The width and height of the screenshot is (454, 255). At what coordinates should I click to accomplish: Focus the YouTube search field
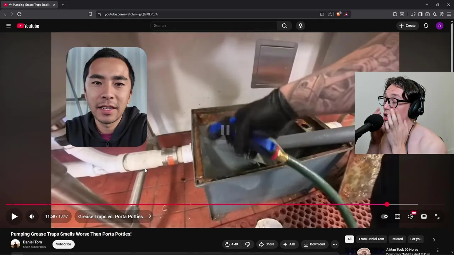(x=214, y=25)
